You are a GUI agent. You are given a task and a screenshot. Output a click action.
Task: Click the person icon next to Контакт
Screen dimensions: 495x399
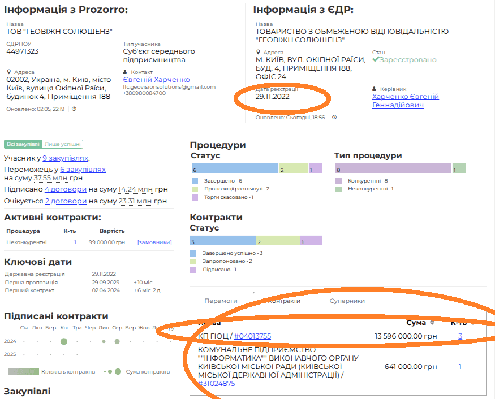(126, 72)
